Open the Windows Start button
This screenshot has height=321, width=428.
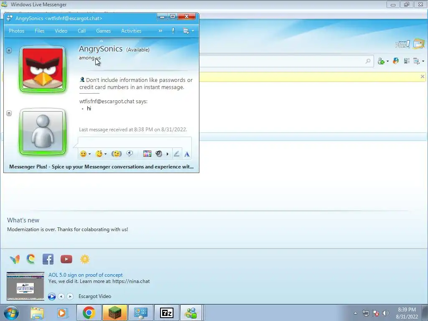(x=10, y=313)
